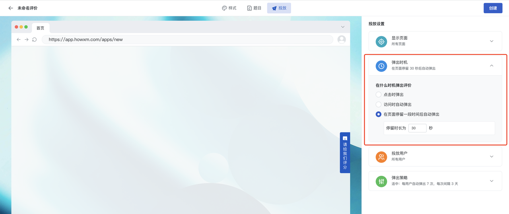Click the green window dot in preview
Screen dimensions: 509x214
tap(26, 27)
